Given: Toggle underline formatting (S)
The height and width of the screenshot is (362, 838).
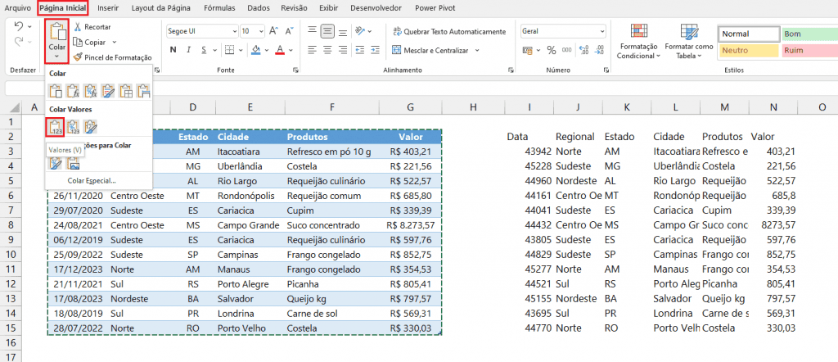Looking at the screenshot, I should coord(204,50).
